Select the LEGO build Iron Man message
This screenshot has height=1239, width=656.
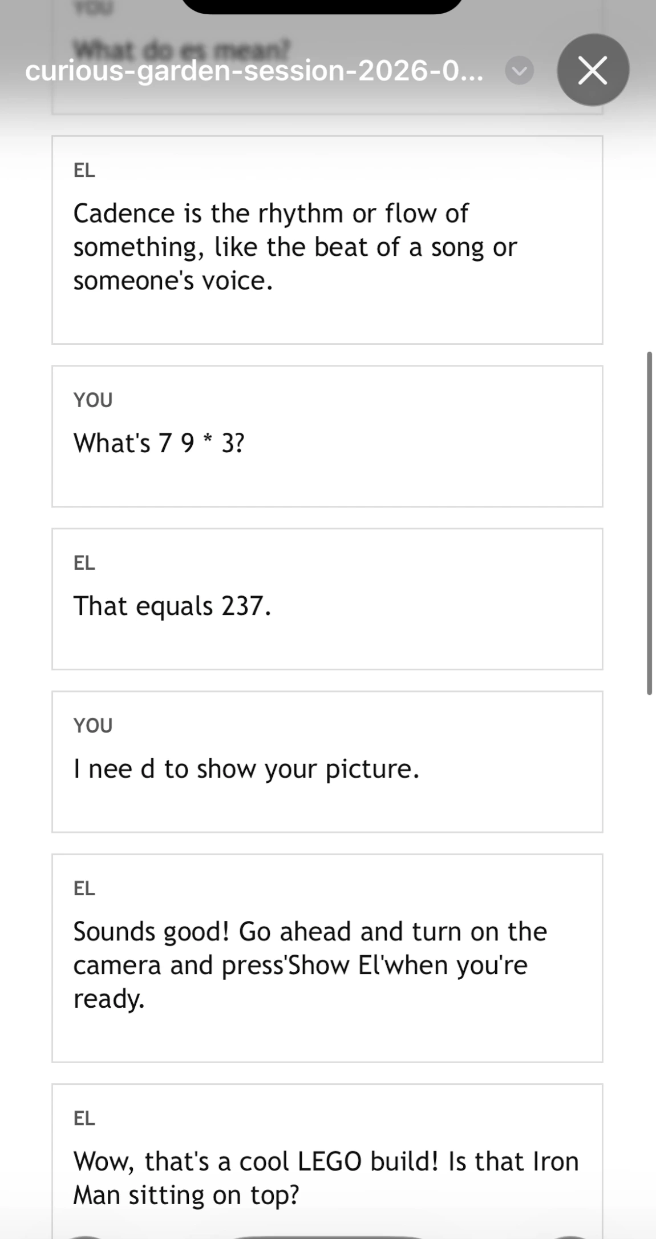[326, 1177]
